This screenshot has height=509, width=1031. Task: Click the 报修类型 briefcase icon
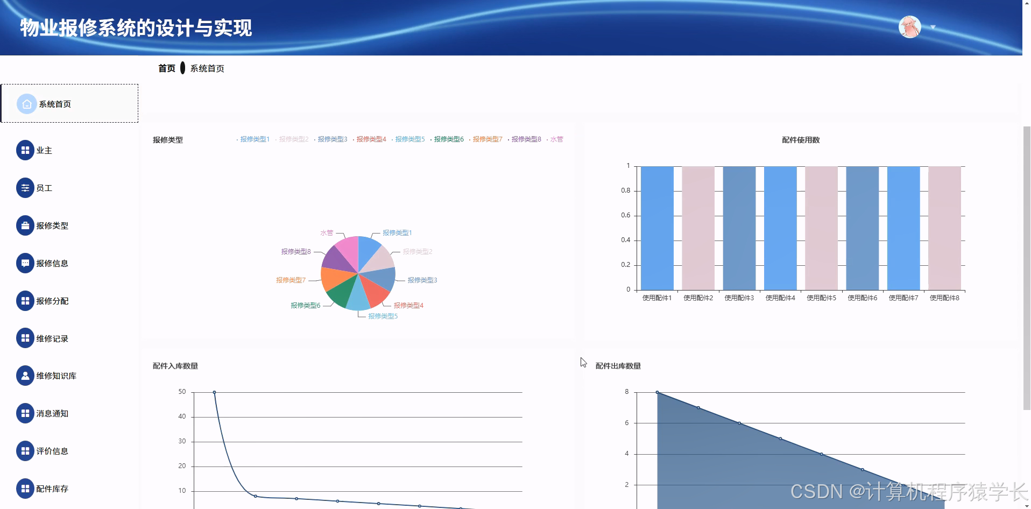(25, 225)
